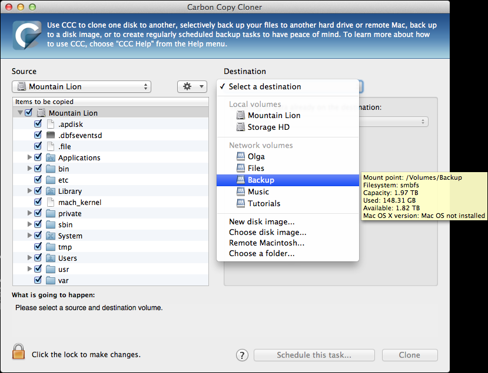Image resolution: width=488 pixels, height=373 pixels.
Task: Click the lock icon to make changes
Action: click(x=18, y=352)
